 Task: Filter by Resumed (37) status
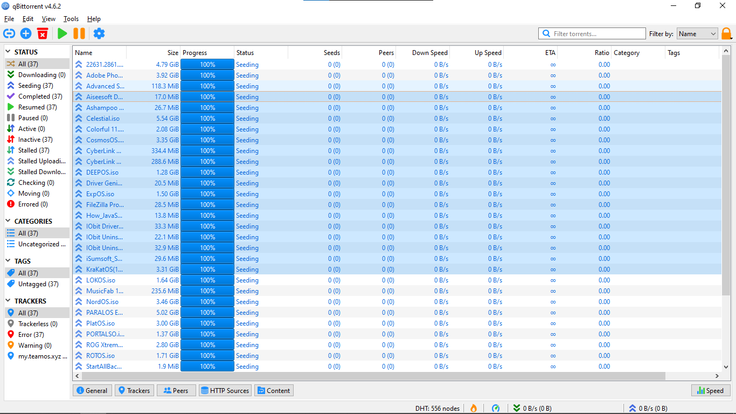pos(37,107)
